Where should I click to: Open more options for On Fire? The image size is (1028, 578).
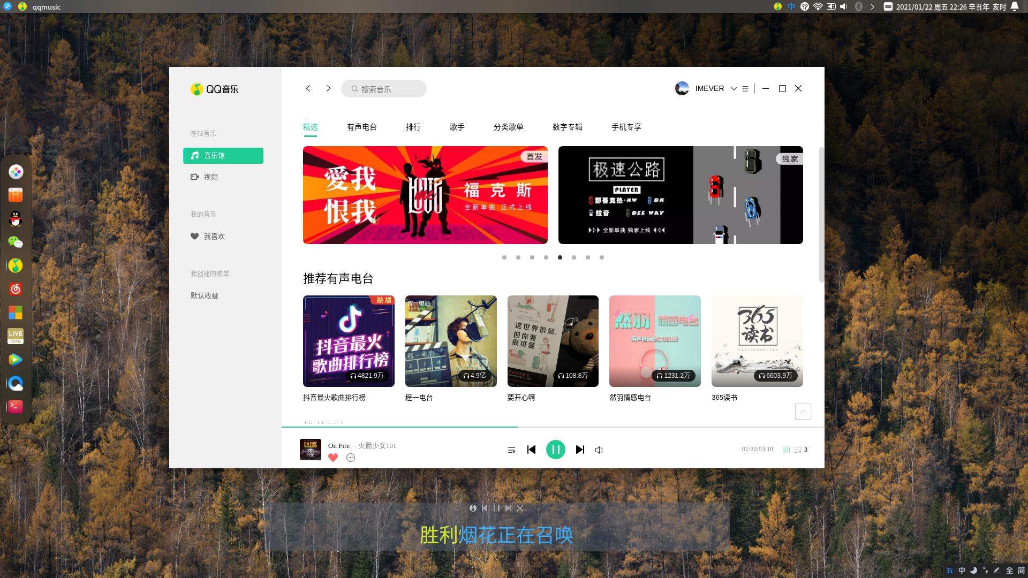coord(351,458)
